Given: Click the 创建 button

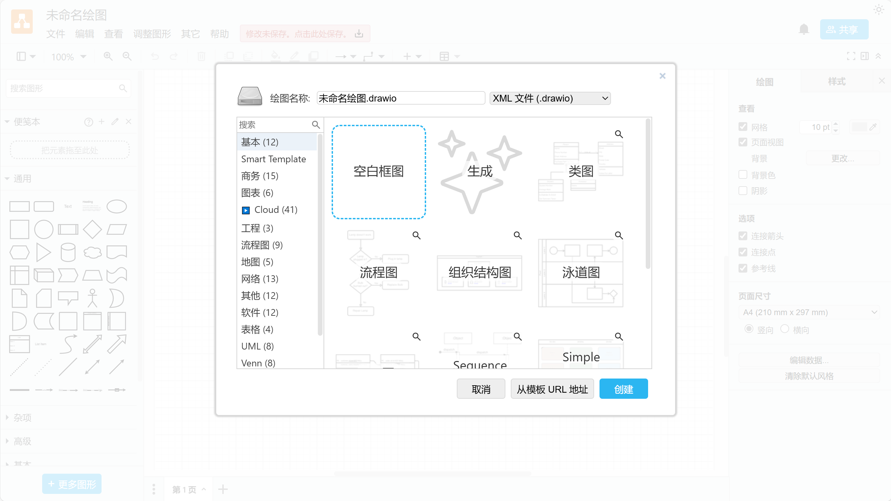Looking at the screenshot, I should [623, 389].
